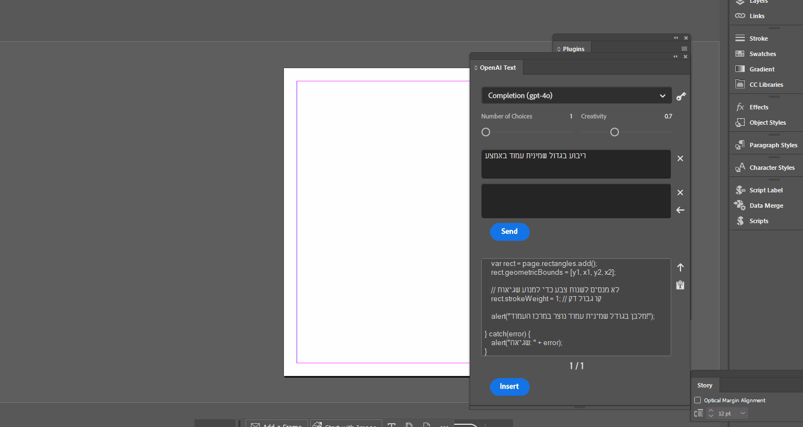The height and width of the screenshot is (427, 803).
Task: Click the 'Number of Choices' label
Action: point(506,117)
